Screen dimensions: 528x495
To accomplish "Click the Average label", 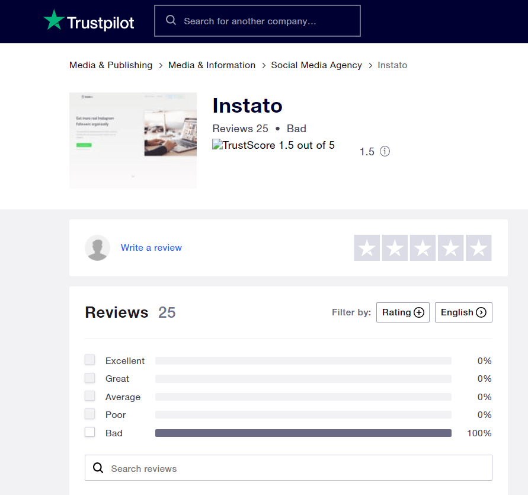I will pos(123,397).
